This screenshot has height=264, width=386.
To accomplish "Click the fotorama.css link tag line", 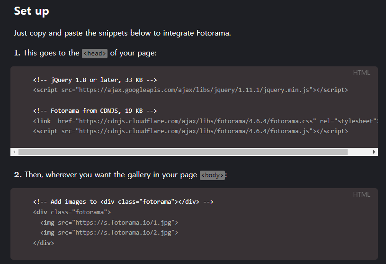I will pos(206,121).
